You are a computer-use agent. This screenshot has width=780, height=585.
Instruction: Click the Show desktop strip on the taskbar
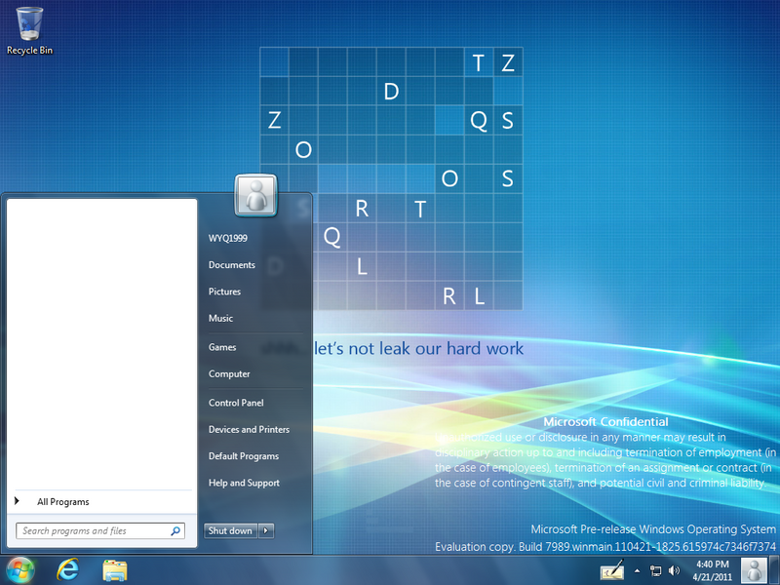pos(774,570)
